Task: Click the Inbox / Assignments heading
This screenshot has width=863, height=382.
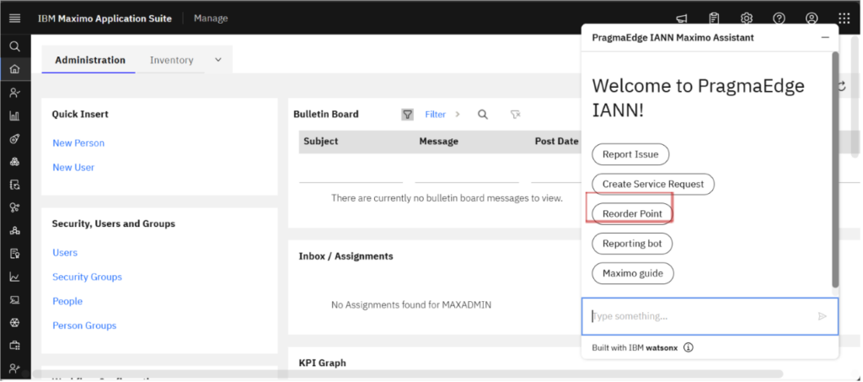Action: pos(346,256)
